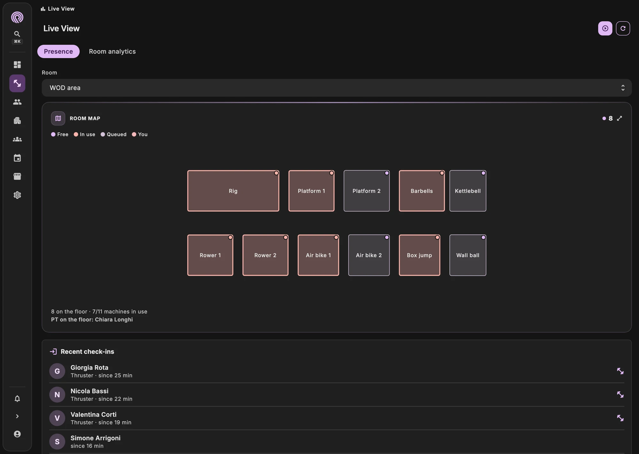Select the Platform 2 station
Viewport: 639px width, 454px height.
point(366,191)
